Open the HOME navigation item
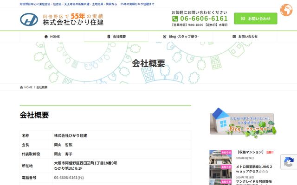 (52, 37)
